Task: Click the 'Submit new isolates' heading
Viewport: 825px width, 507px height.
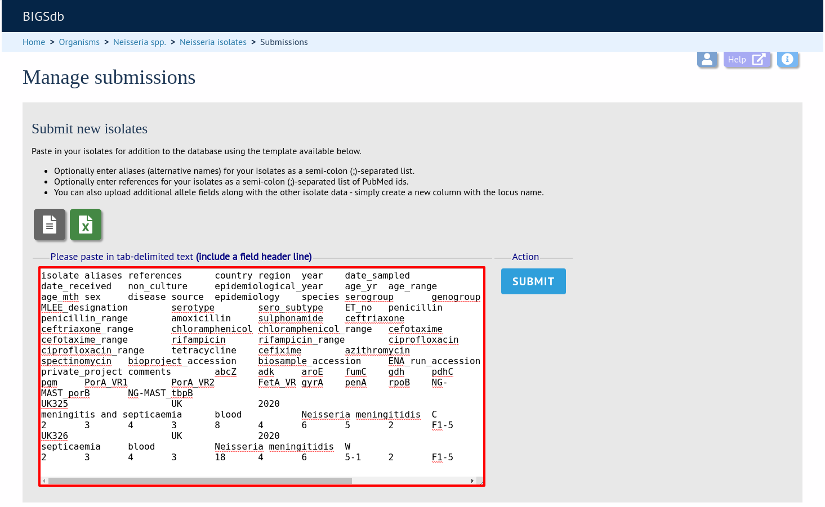Action: [90, 129]
